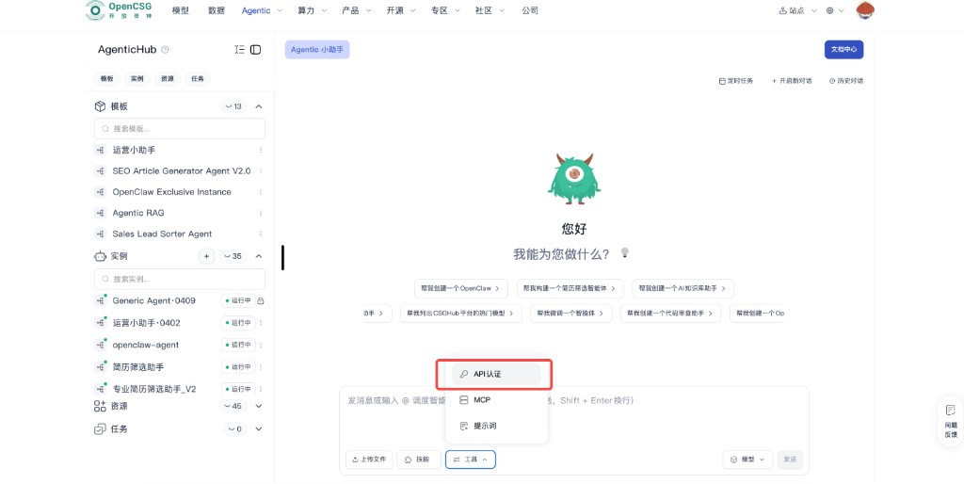
Task: Collapse the 模板 section chevron
Action: click(x=259, y=106)
